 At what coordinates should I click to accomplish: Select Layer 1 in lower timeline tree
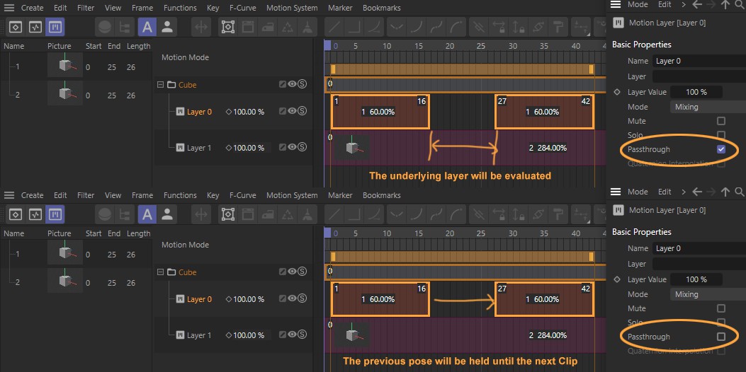tap(199, 335)
